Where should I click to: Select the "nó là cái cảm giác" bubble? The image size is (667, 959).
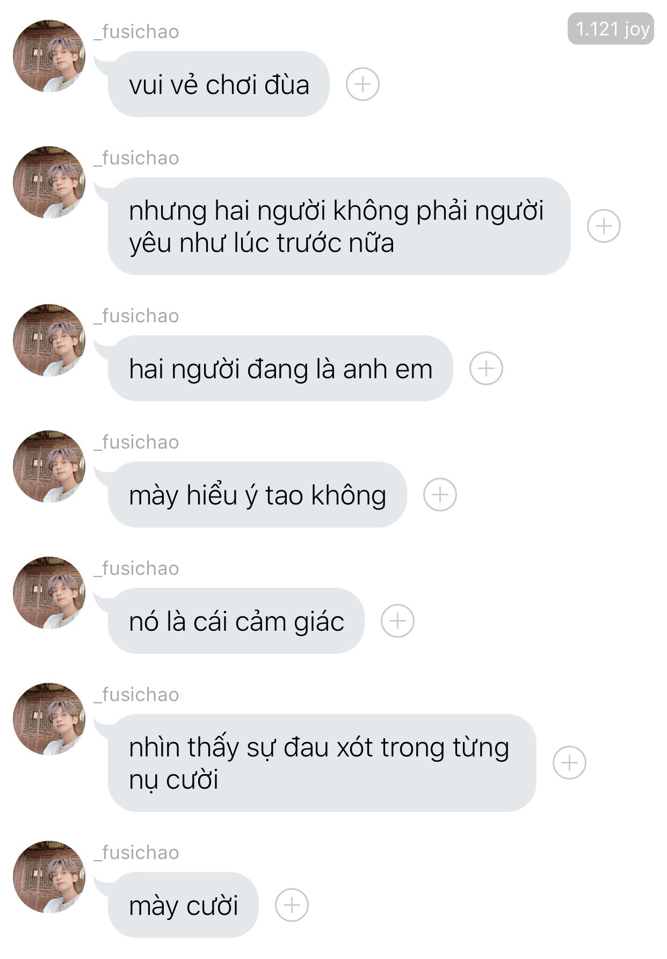tap(236, 621)
